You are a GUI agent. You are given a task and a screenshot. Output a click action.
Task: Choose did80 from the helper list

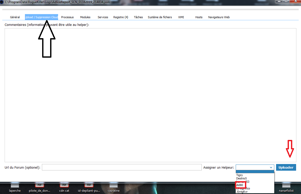pyautogui.click(x=240, y=185)
